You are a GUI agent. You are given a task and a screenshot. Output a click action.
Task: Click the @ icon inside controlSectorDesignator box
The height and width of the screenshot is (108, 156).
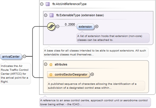click(x=51, y=75)
